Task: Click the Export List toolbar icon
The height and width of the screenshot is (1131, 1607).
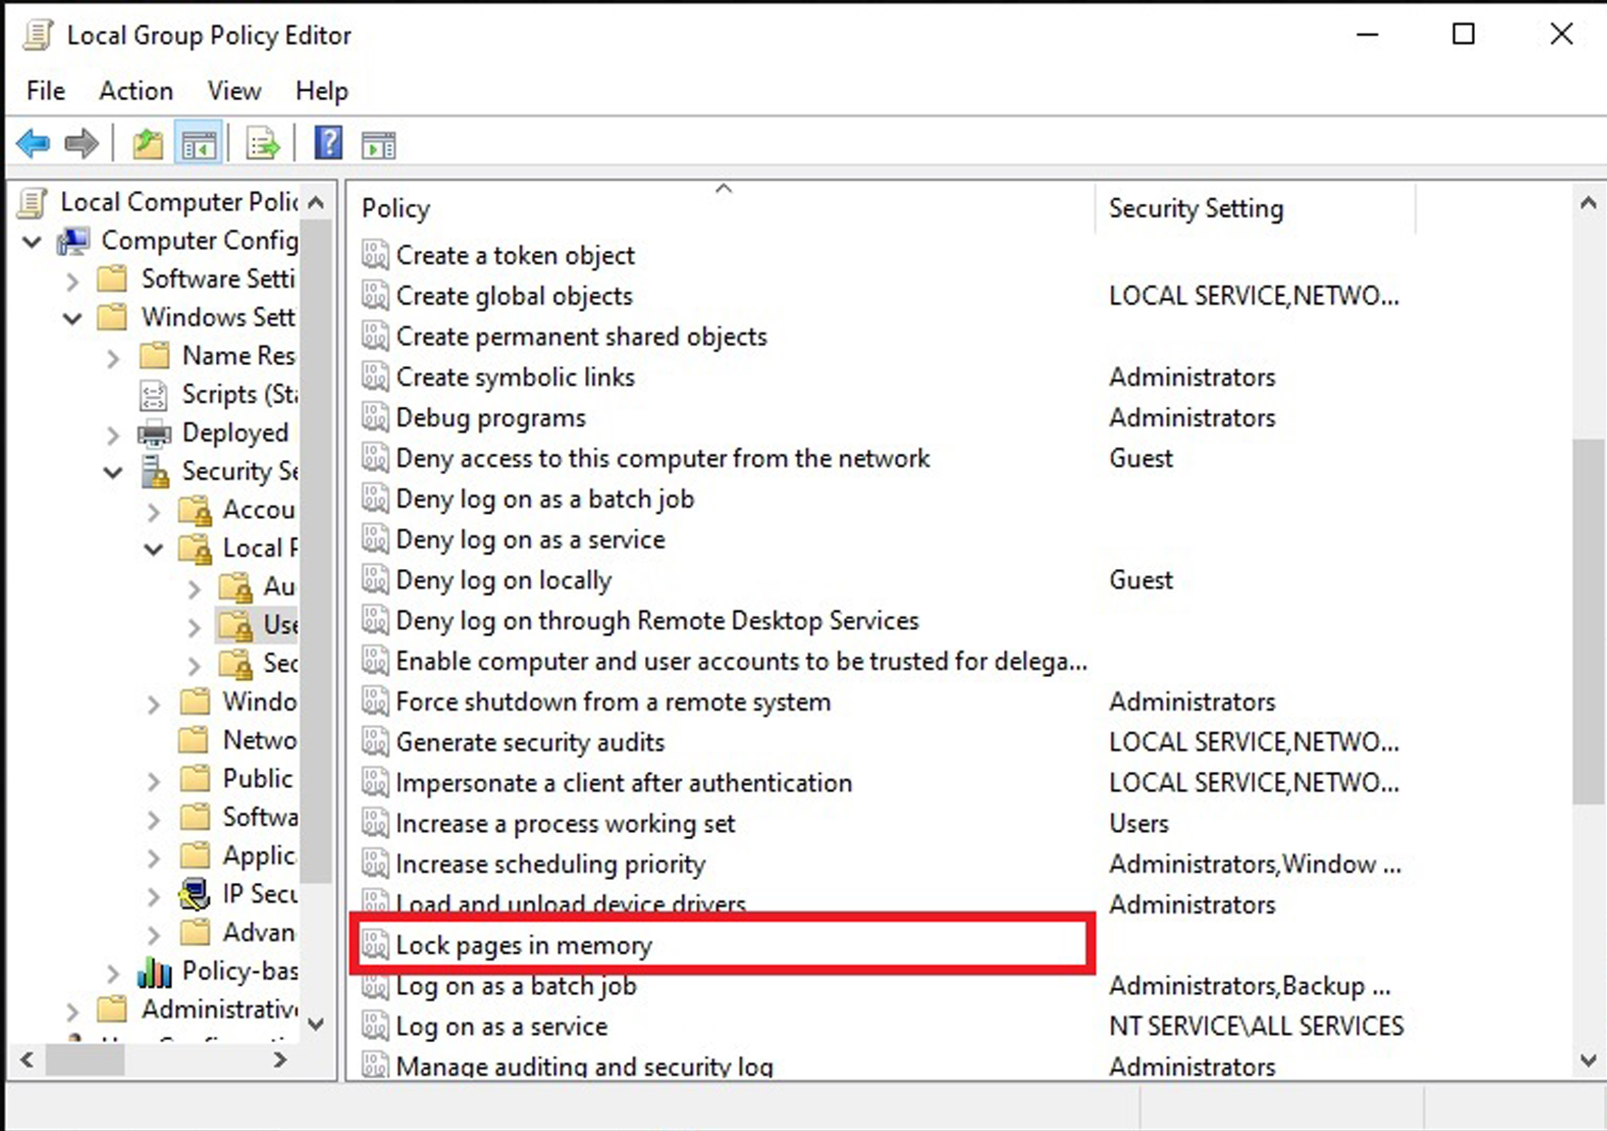Action: [x=262, y=144]
